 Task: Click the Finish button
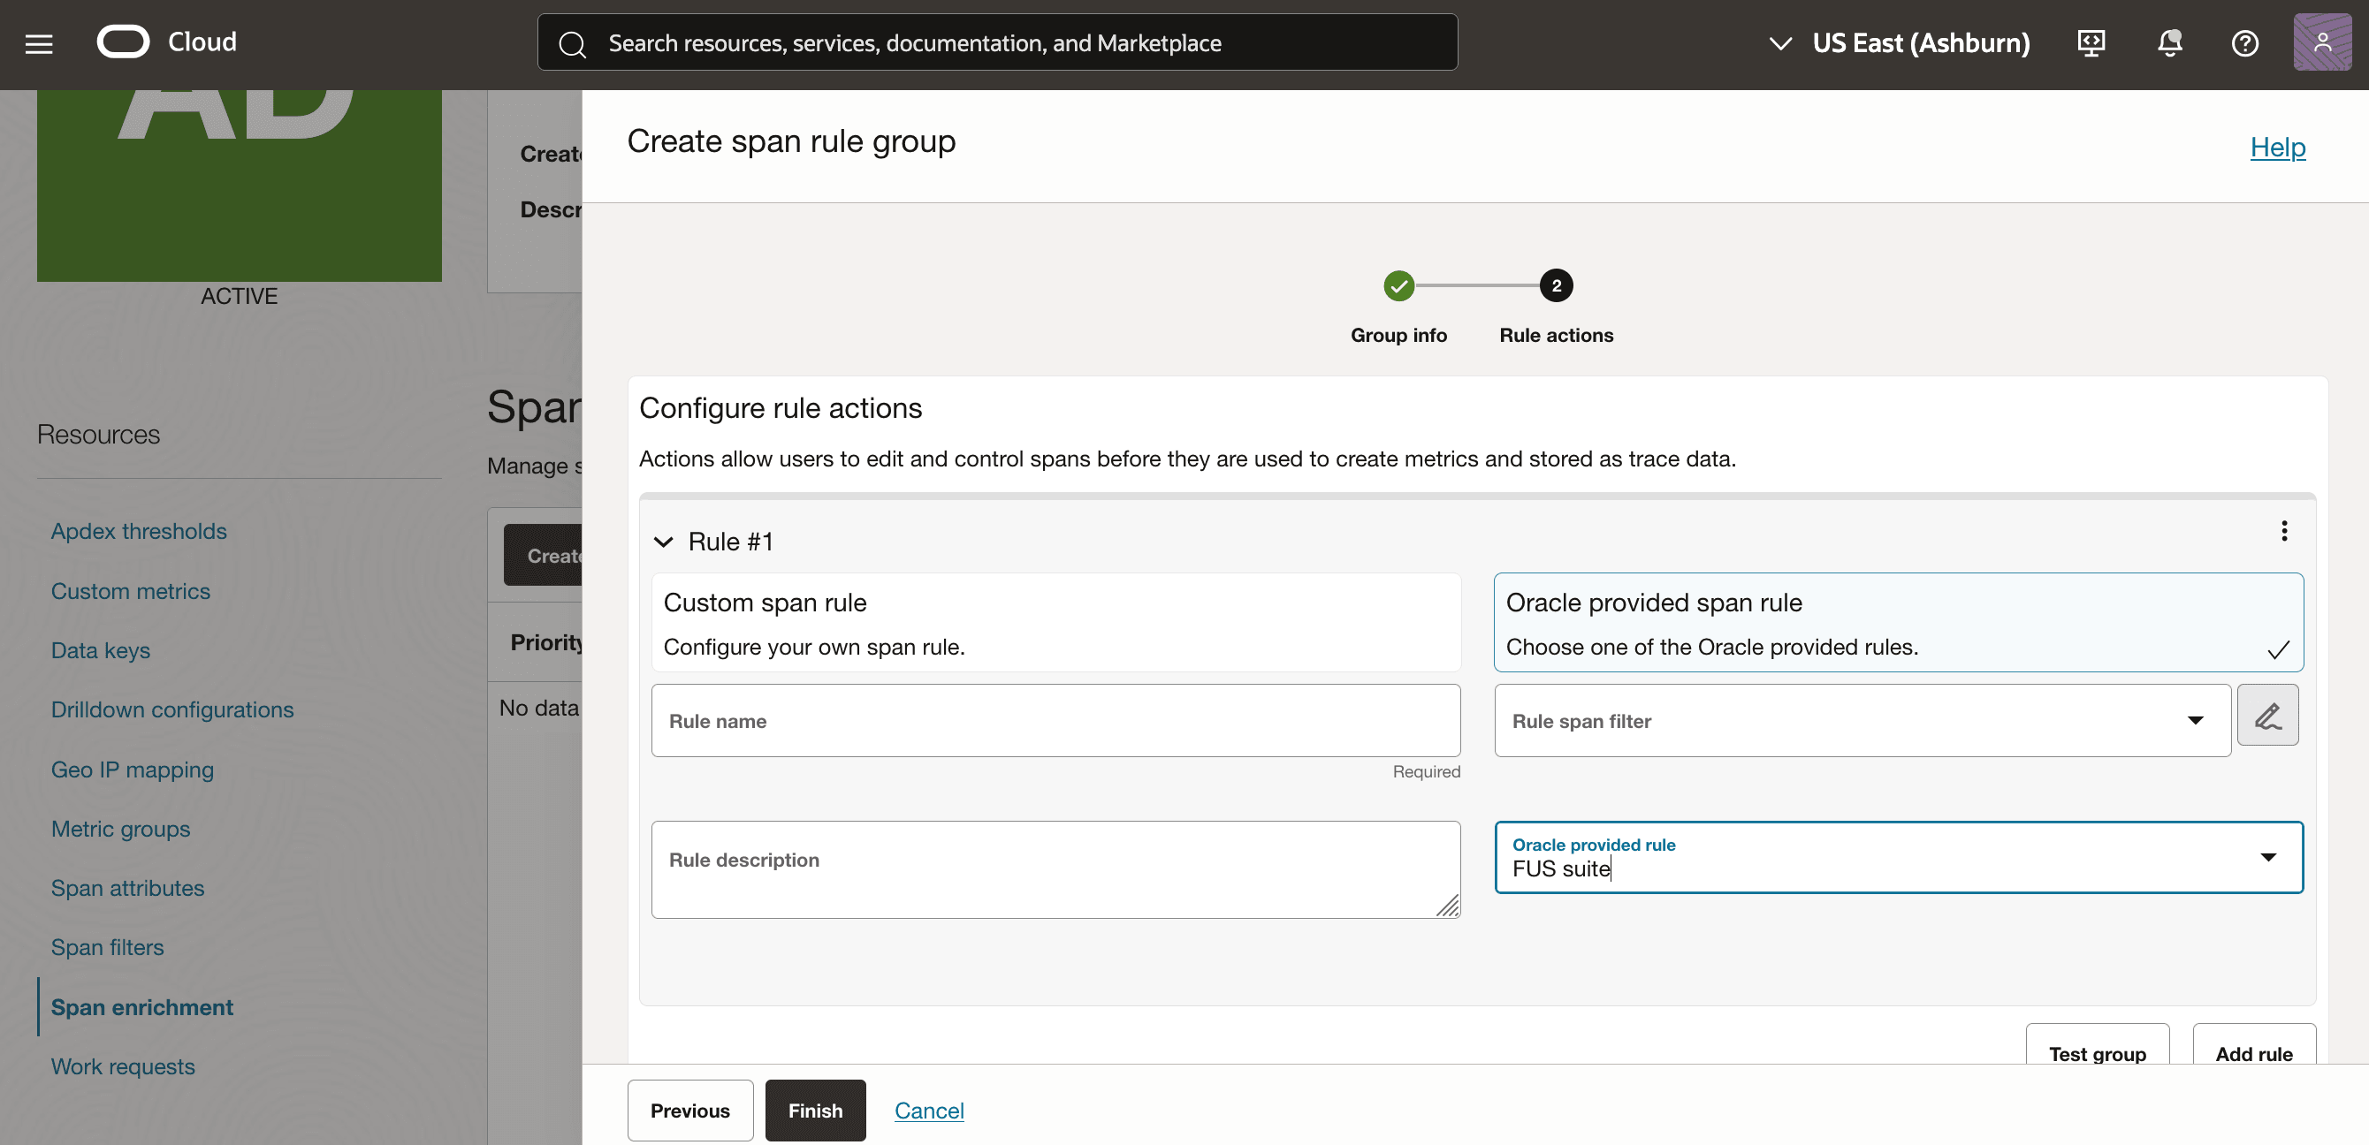pos(814,1110)
